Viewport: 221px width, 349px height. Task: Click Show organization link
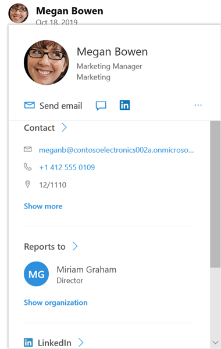pos(56,303)
